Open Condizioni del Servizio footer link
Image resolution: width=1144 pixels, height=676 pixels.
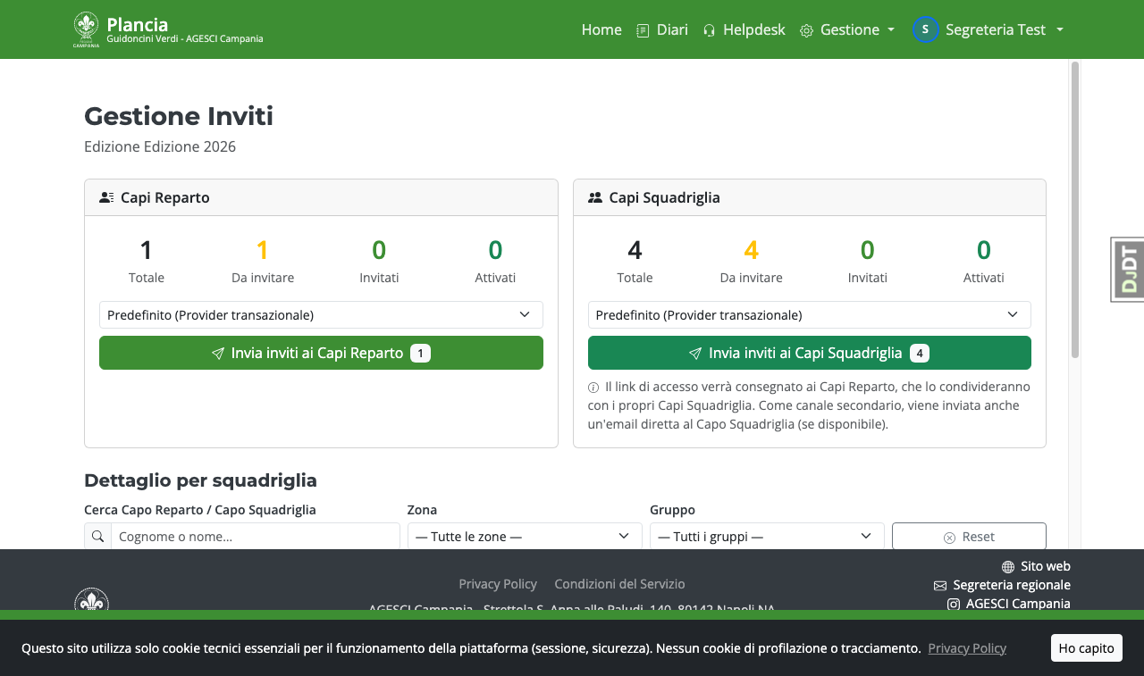pos(619,584)
